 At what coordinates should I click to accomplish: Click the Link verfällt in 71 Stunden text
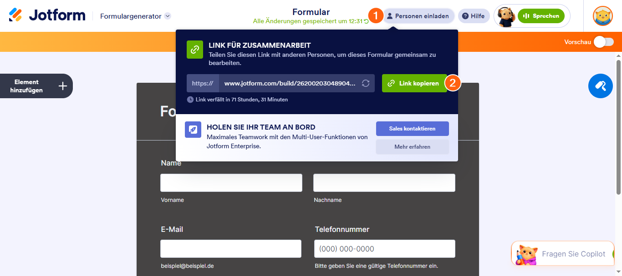click(x=242, y=99)
